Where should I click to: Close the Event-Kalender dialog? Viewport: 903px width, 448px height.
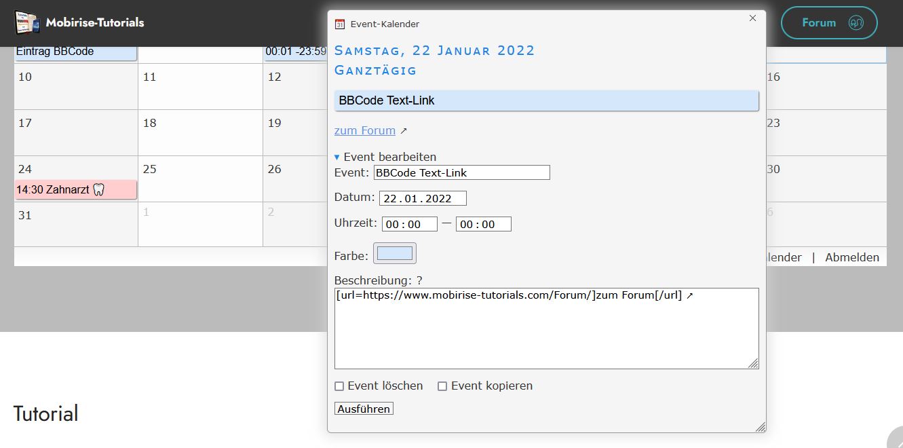(x=752, y=18)
